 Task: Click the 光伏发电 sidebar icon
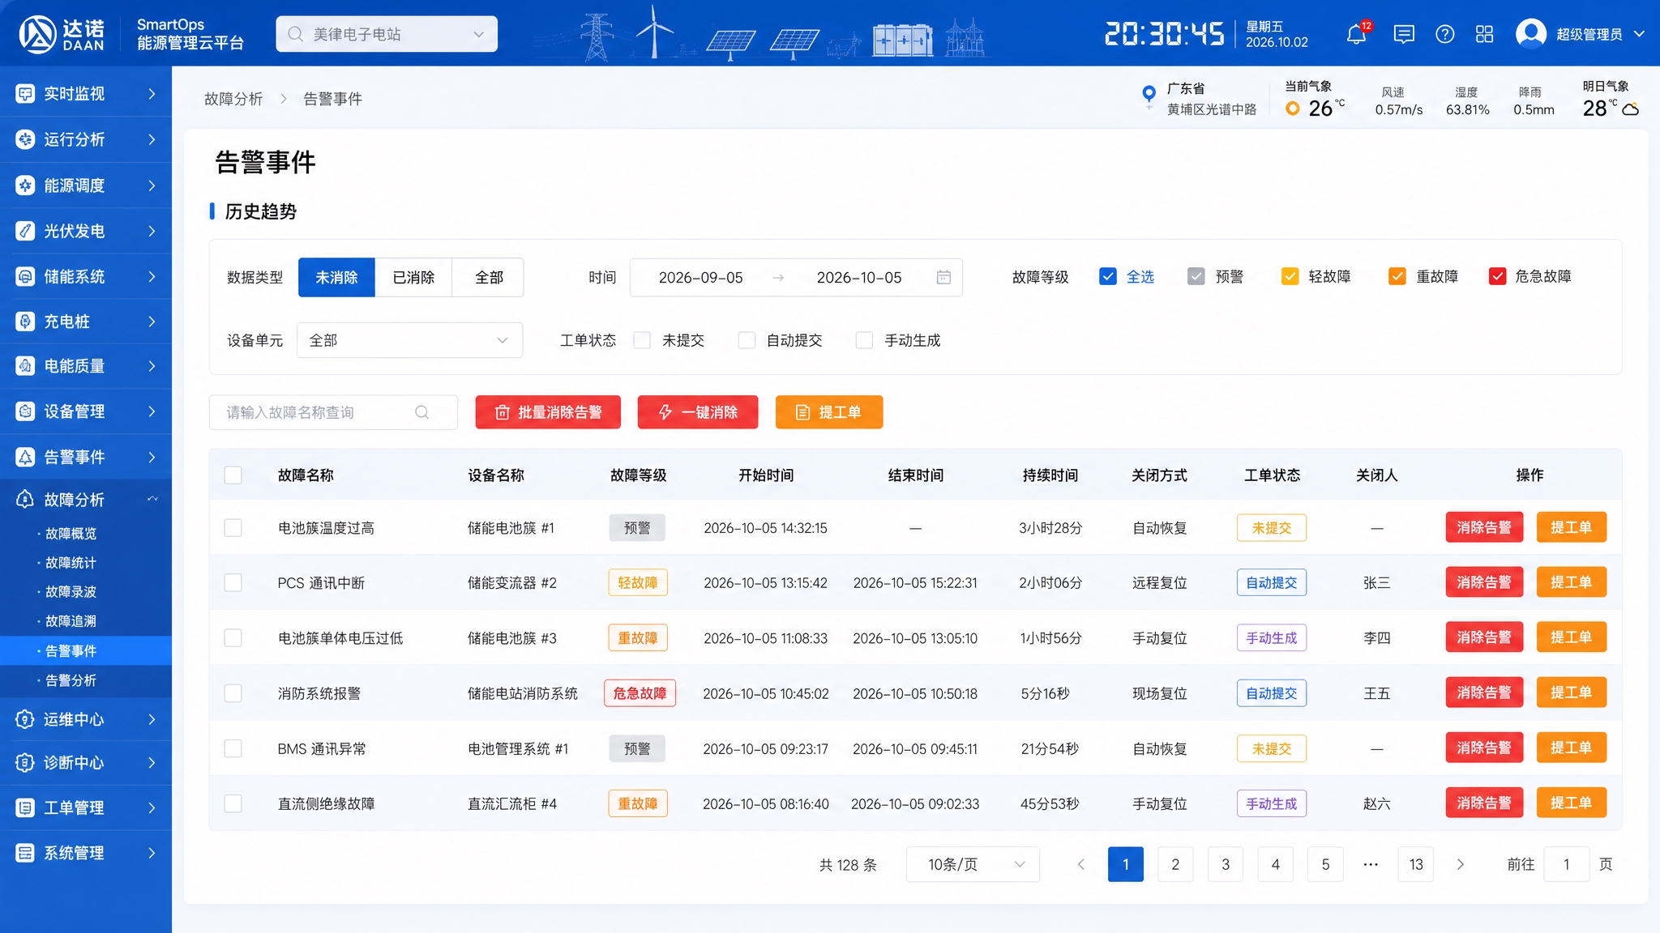25,231
